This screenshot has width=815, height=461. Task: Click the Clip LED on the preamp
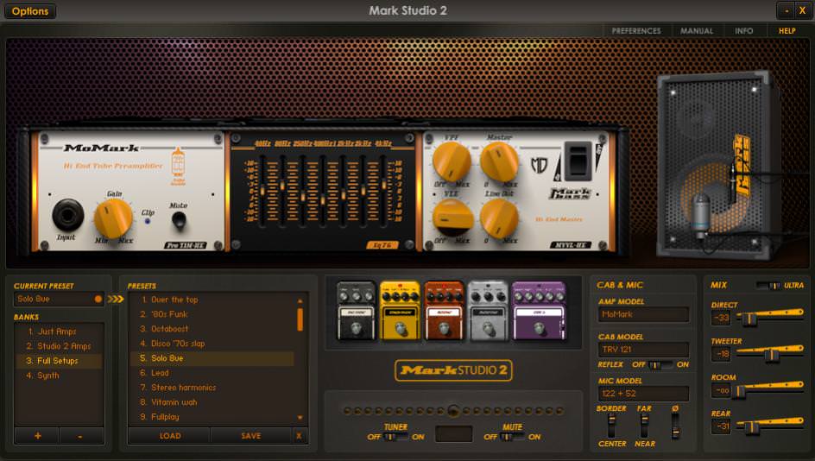(x=148, y=221)
